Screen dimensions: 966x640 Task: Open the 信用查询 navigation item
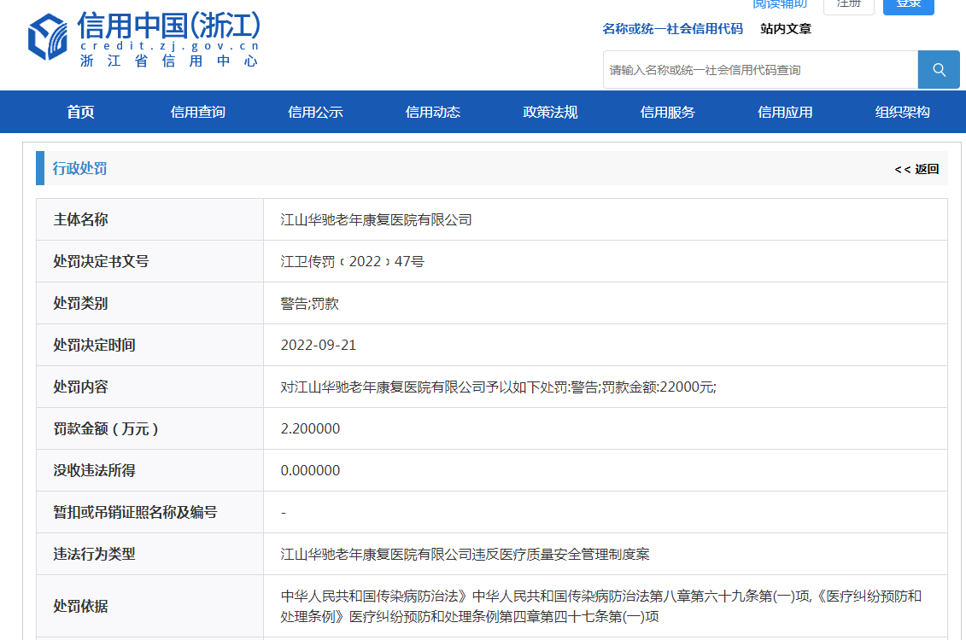[x=198, y=112]
